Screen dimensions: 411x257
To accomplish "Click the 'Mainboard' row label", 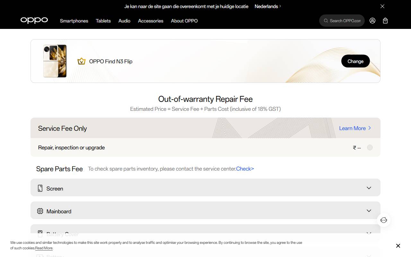I will (x=59, y=211).
